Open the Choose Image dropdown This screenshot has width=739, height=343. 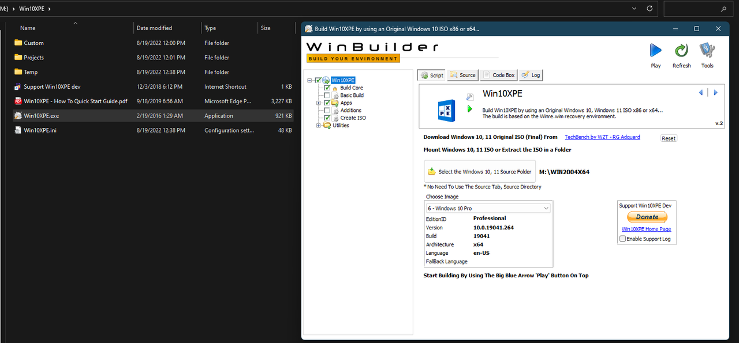tap(488, 208)
